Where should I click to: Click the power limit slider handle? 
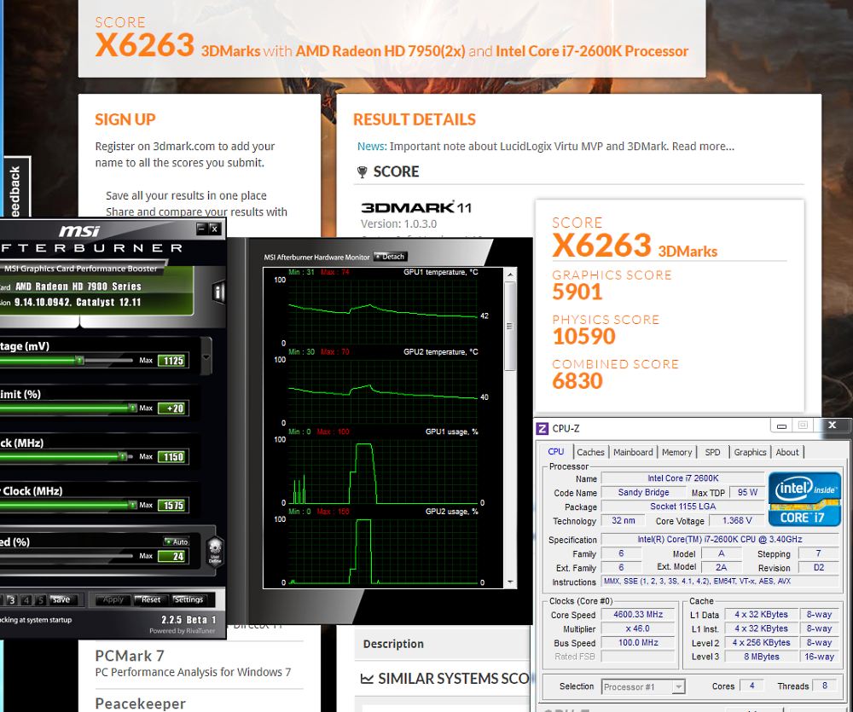(132, 408)
